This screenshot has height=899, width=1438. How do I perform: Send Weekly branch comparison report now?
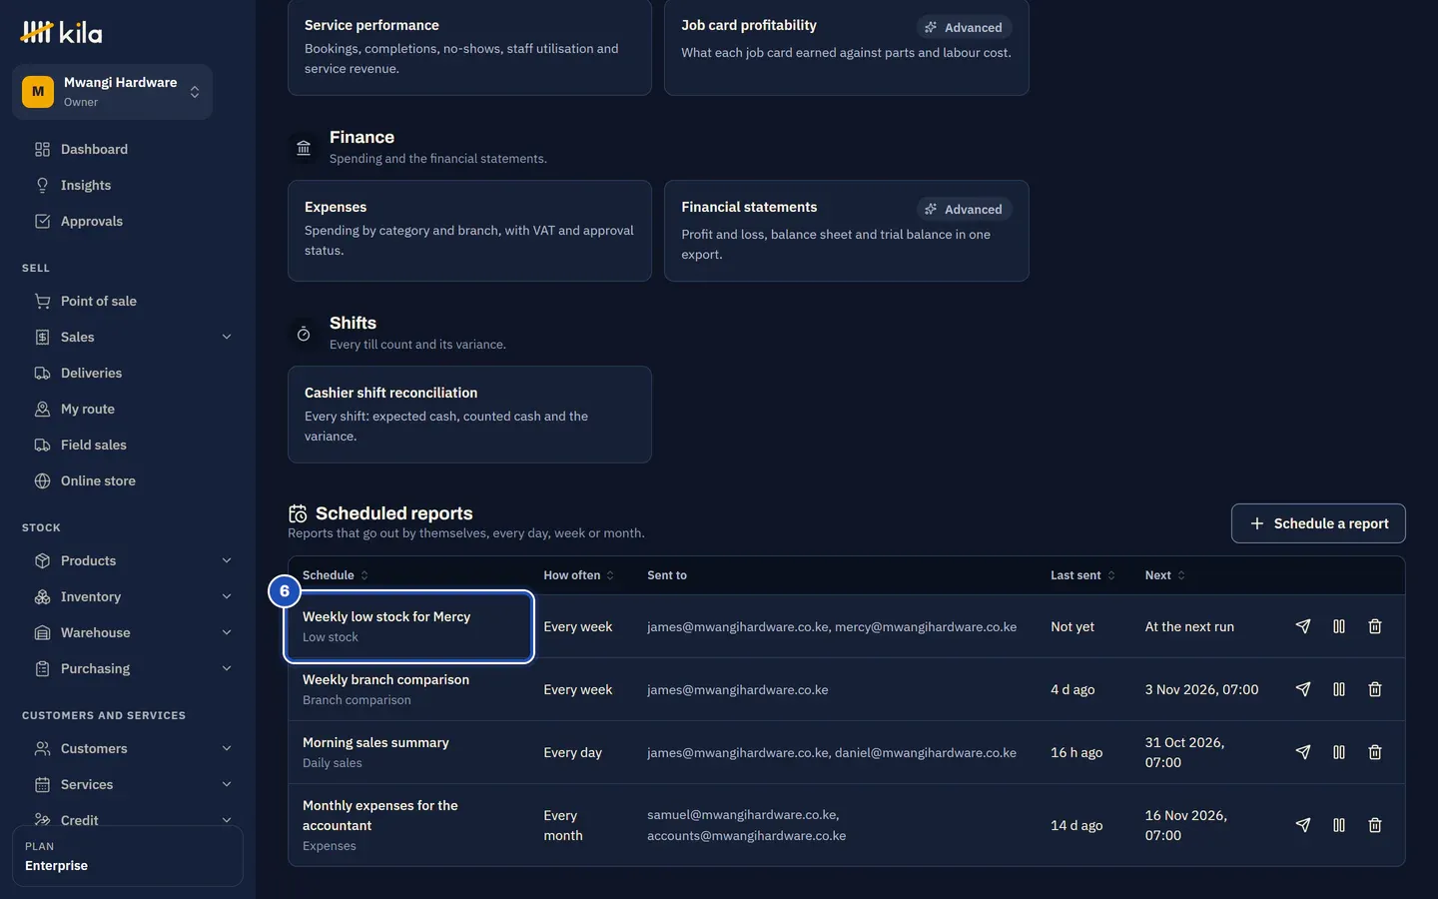point(1302,689)
